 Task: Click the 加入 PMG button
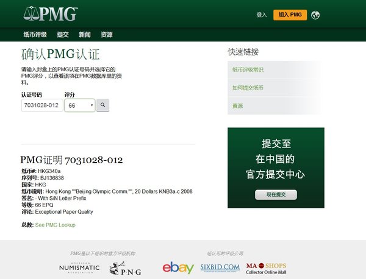pos(290,15)
